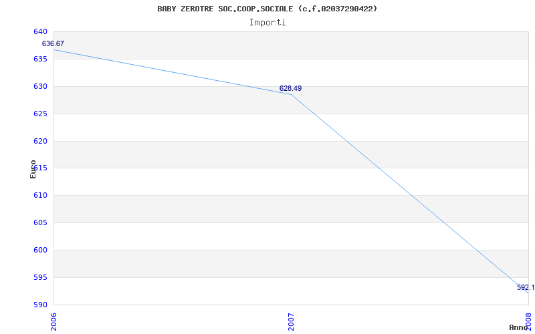Screen dimensions: 535x334
Task: Click the chart title BABY ZEROTRE SOC.COOP.SOCIALE
Action: pos(267,9)
